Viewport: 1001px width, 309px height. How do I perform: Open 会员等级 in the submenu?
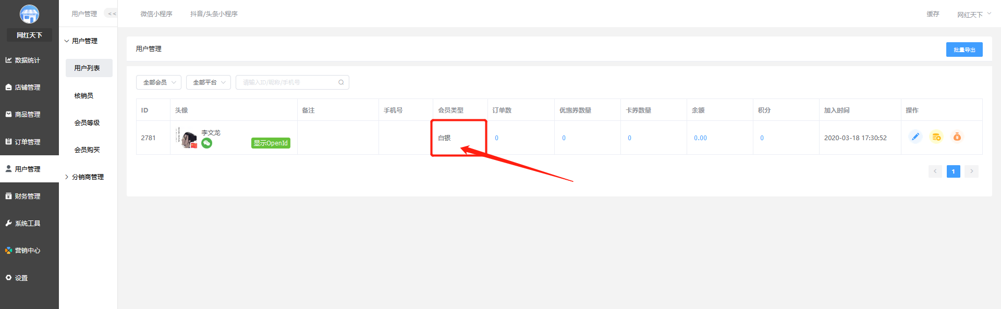point(87,122)
